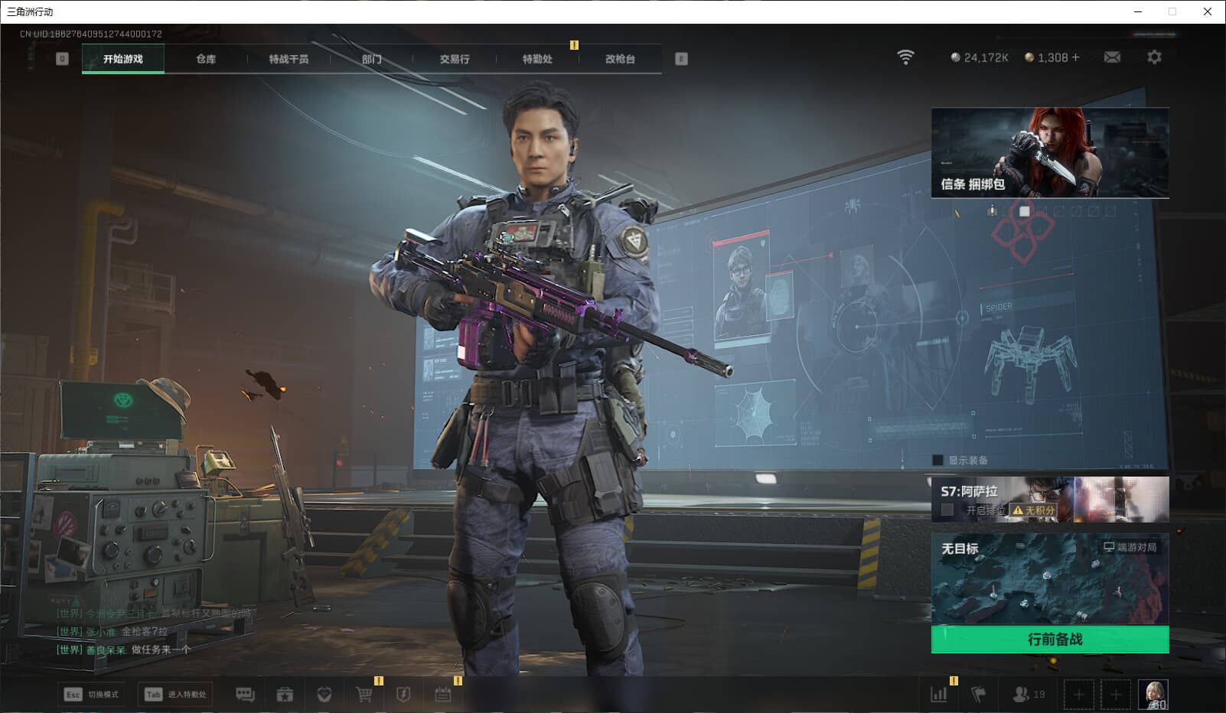Select the 无目标 map card

[1050, 580]
